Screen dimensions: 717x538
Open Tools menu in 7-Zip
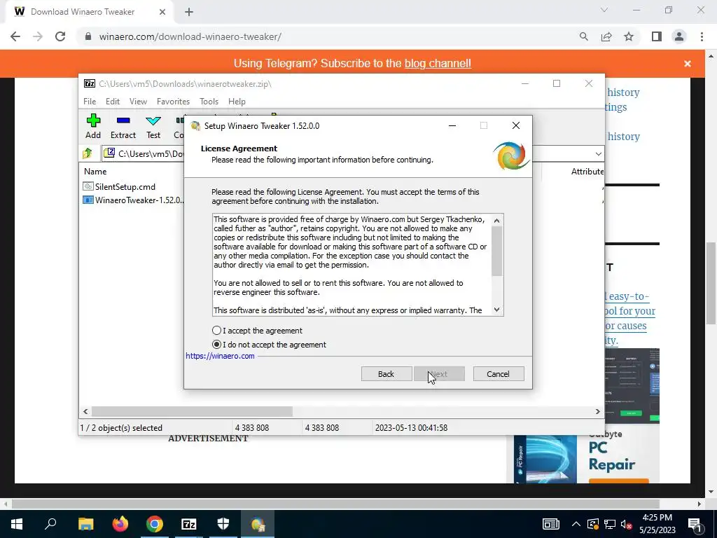pos(209,101)
